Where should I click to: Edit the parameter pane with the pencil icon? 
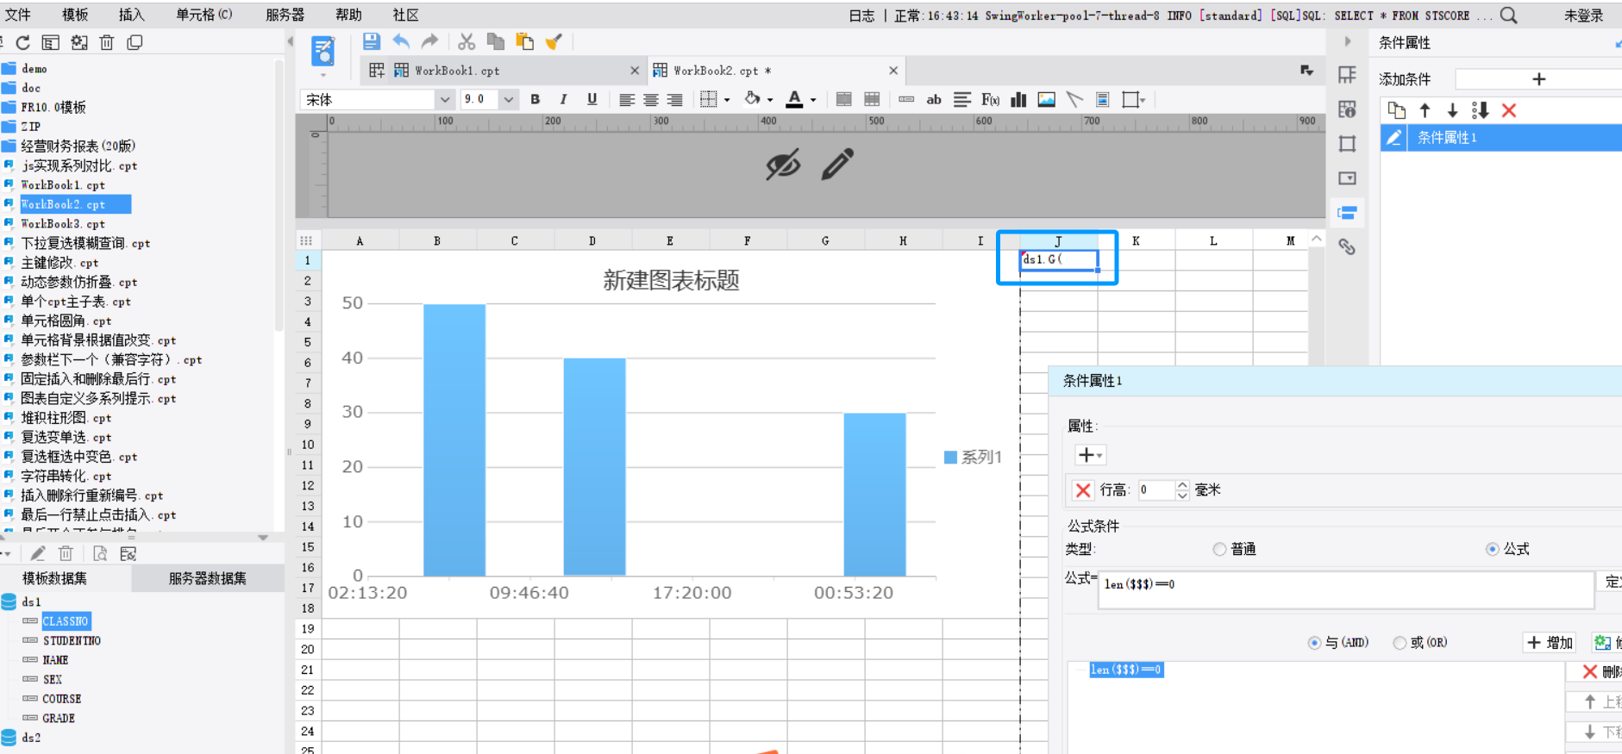click(x=837, y=164)
